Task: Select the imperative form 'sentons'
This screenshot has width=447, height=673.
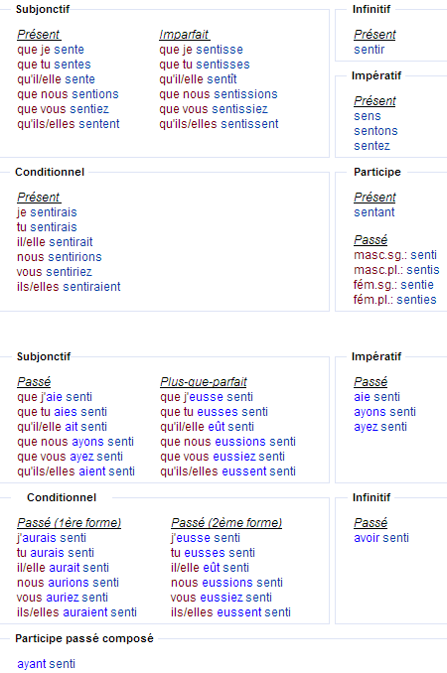Action: 375,131
